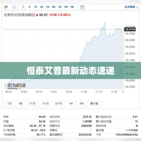Click the 96.9100 current price marker
This screenshot has height=141, width=141.
130,29
